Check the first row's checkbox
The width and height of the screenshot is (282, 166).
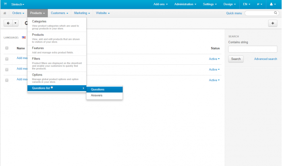tap(7, 59)
